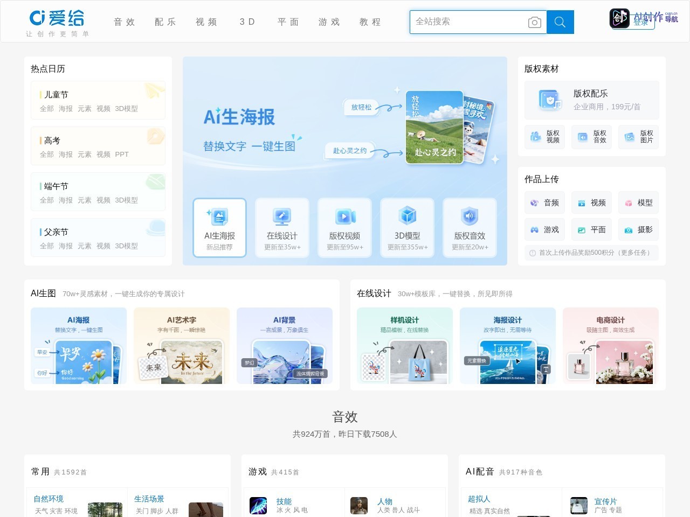Open the 版权视频 shortcut card in banner
The height and width of the screenshot is (517, 690).
pos(344,228)
